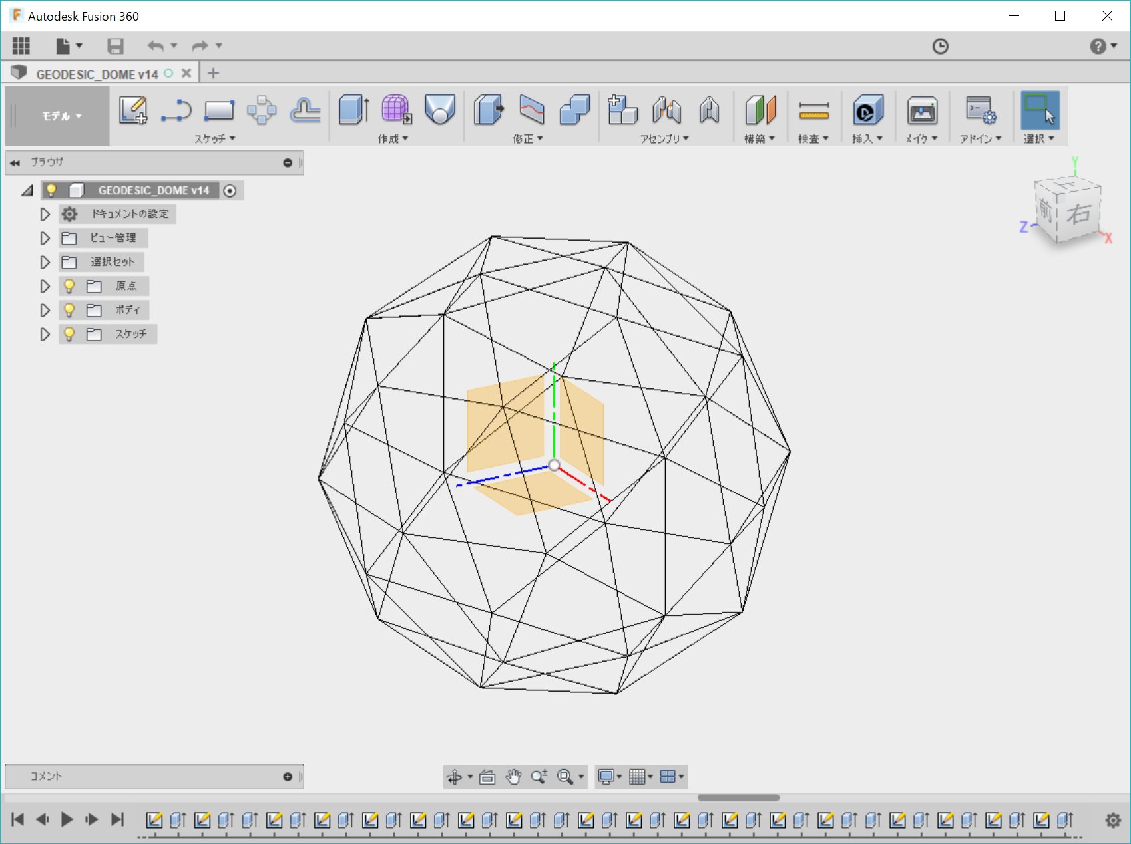
Task: Select the New Component tool
Action: click(623, 110)
